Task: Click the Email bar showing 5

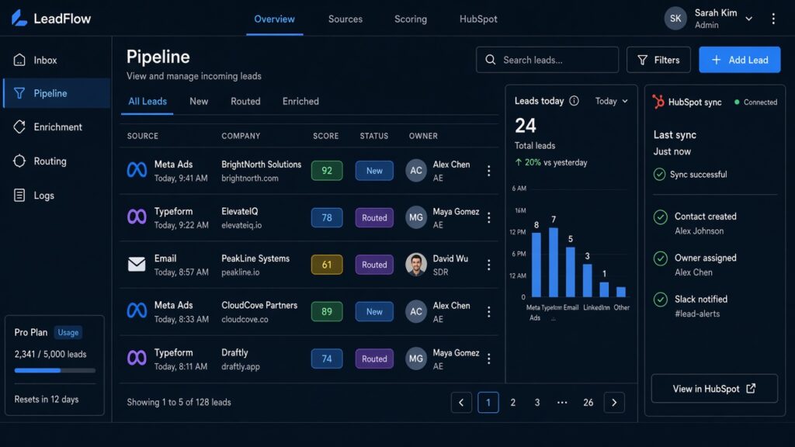Action: 571,272
